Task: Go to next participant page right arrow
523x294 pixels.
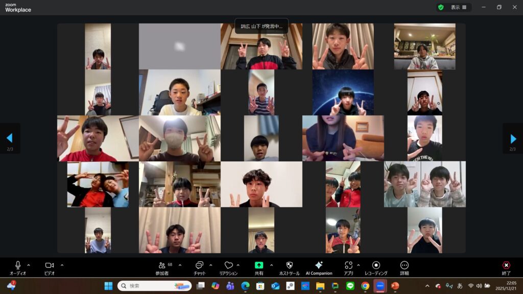Action: 513,138
